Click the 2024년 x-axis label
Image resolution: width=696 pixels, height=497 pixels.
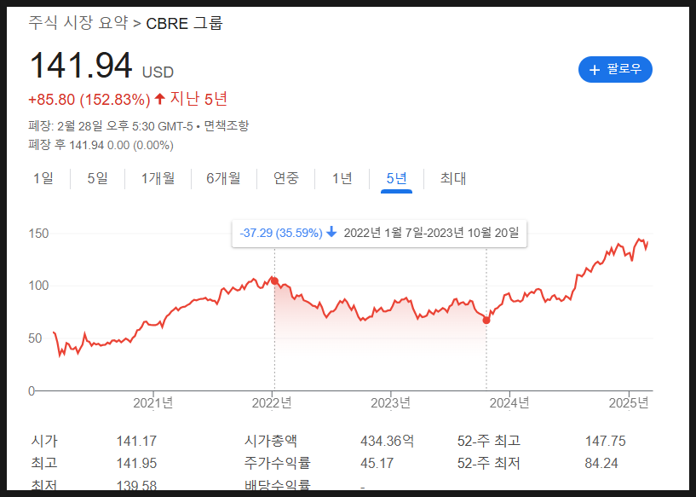509,403
